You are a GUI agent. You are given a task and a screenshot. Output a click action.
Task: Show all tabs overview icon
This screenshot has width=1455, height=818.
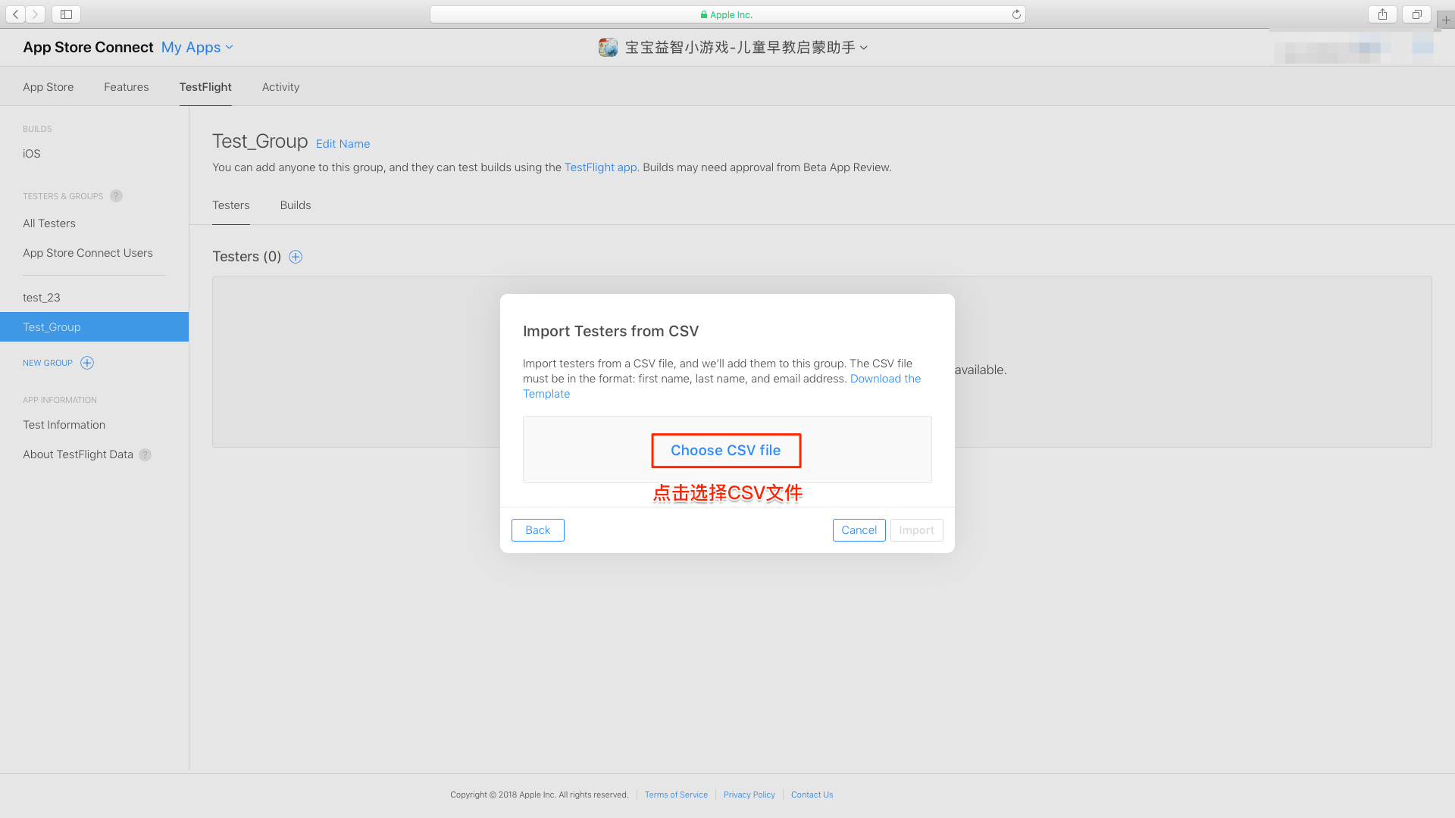point(1416,14)
